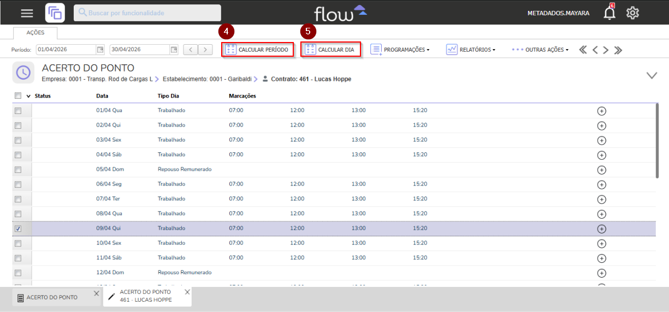The height and width of the screenshot is (312, 669).
Task: Open calendar picker for start date 01/04/2026
Action: (100, 50)
